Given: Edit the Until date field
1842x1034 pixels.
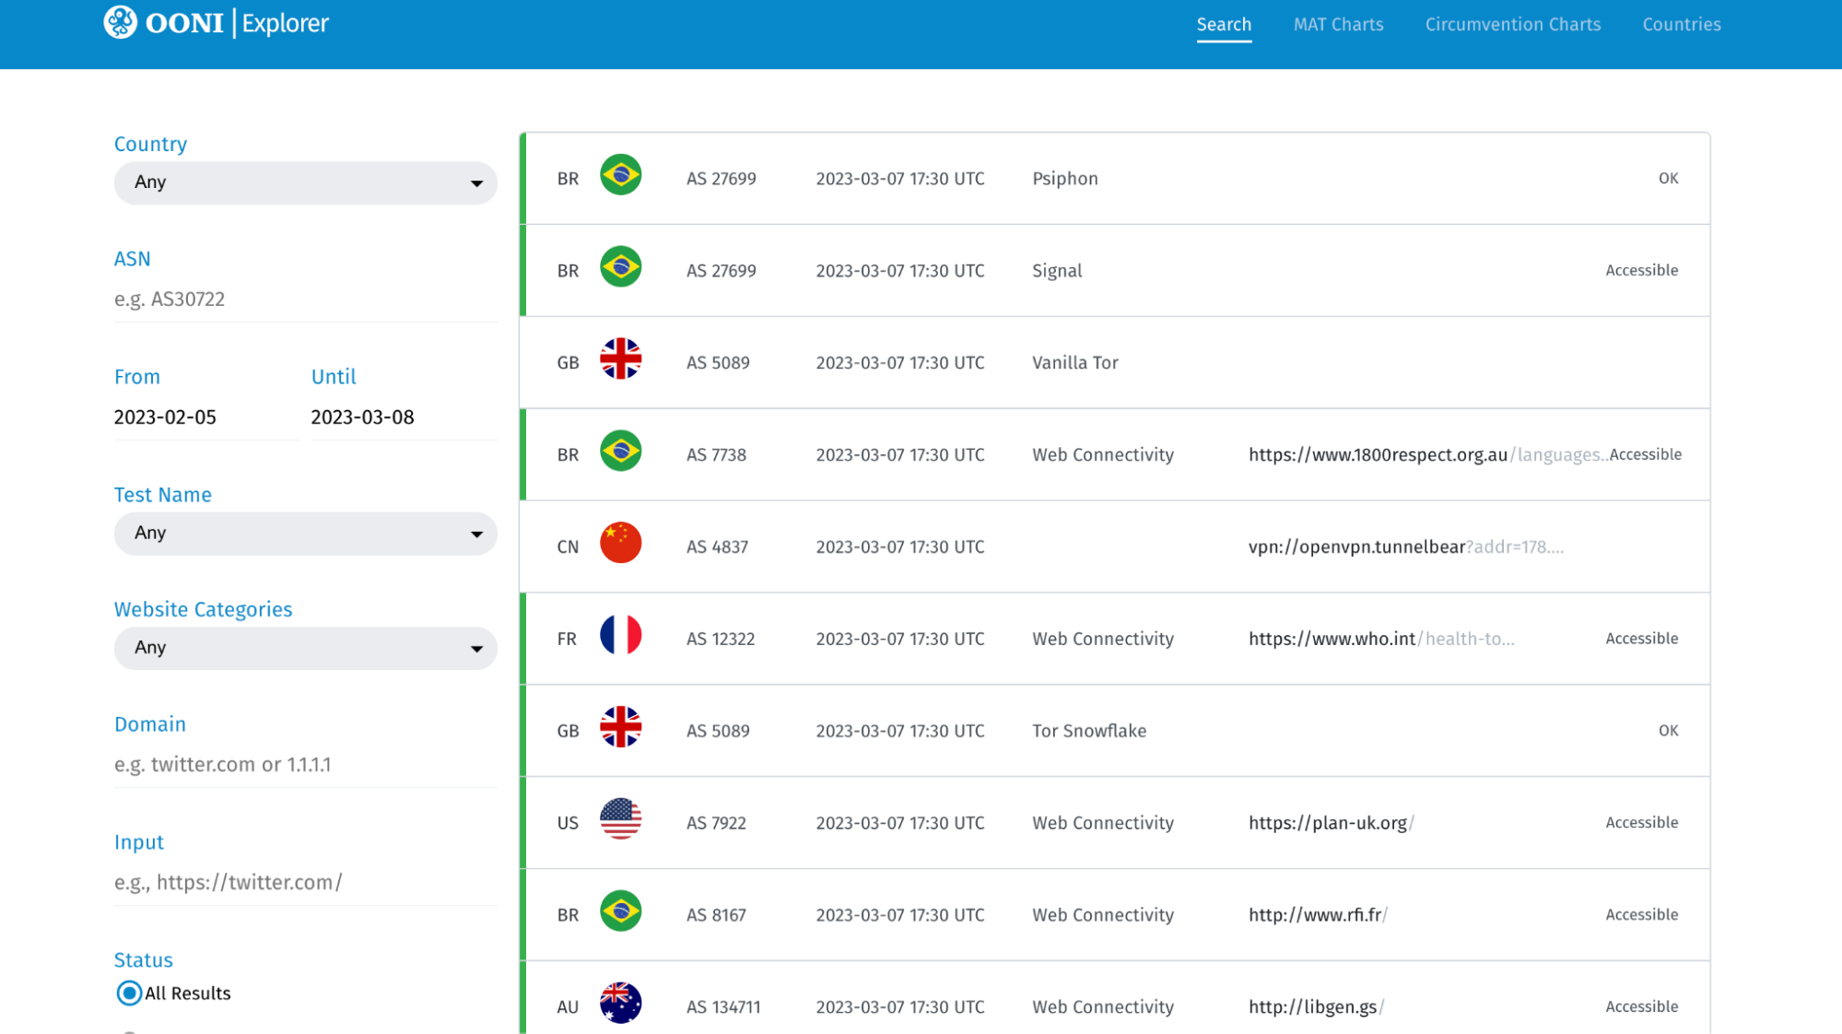Looking at the screenshot, I should [x=403, y=417].
